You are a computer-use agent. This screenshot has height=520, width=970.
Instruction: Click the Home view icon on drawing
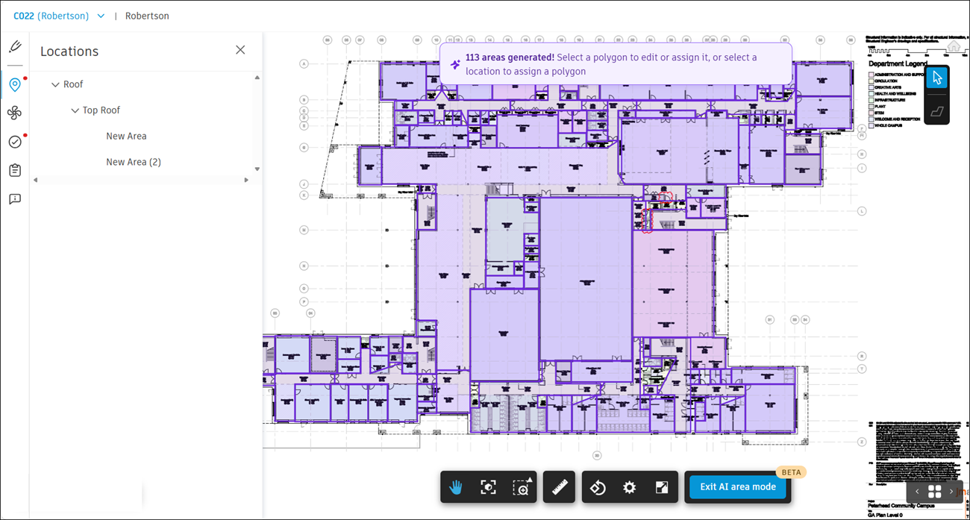954,47
